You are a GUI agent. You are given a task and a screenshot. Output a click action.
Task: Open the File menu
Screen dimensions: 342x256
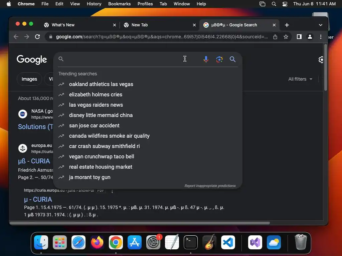click(45, 4)
